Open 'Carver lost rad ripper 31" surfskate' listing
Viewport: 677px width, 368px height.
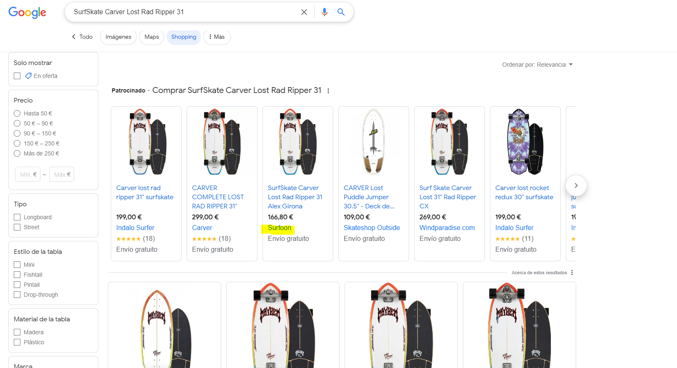(145, 193)
